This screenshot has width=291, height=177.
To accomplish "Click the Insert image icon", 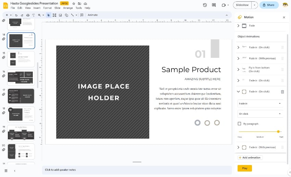I will pos(60,15).
